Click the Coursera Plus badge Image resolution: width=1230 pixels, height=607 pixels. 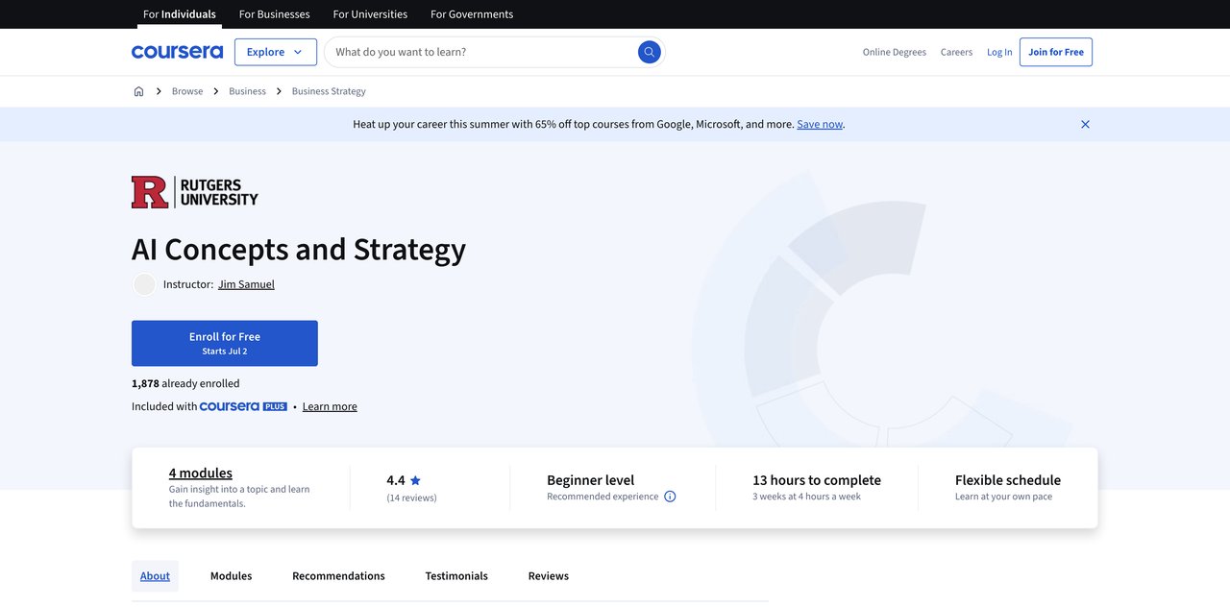pyautogui.click(x=243, y=406)
